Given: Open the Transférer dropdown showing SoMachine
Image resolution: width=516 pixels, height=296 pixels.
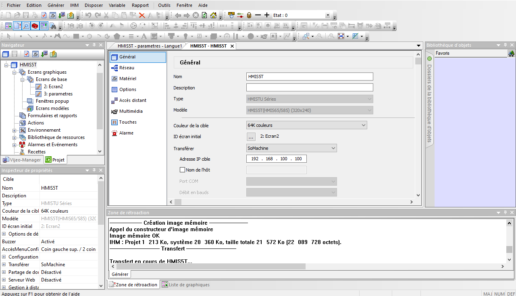Looking at the screenshot, I should point(291,148).
